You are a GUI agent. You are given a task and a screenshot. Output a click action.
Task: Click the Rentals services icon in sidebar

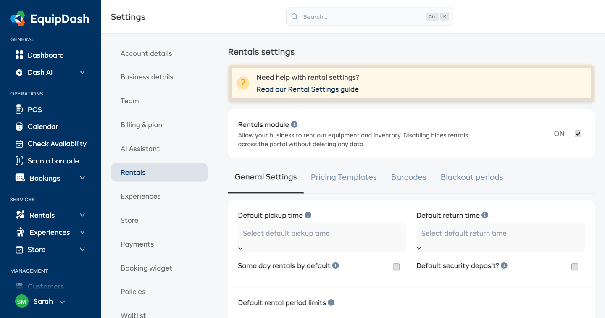pos(20,215)
